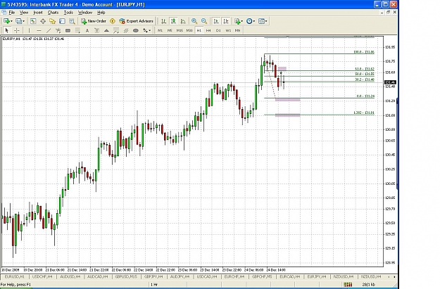The height and width of the screenshot is (289, 440).
Task: Select the Rectangle shape tool
Action: click(68, 30)
